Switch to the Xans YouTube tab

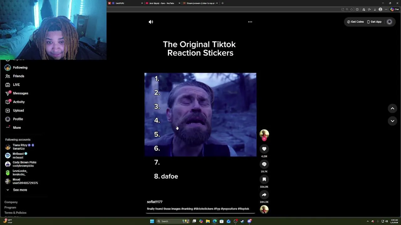pos(163,3)
